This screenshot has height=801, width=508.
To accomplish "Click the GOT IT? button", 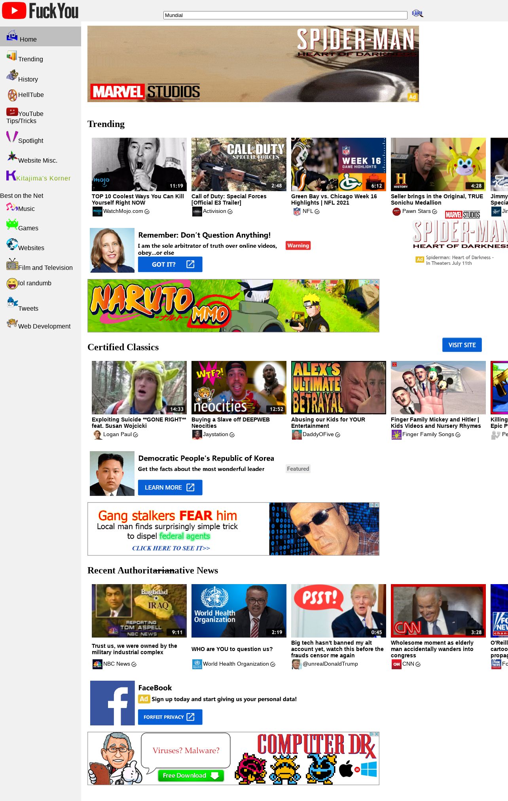I will point(170,264).
